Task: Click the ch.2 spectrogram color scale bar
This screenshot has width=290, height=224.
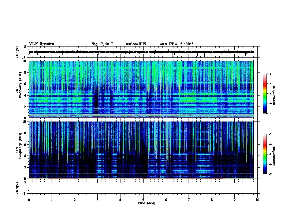Action: [x=265, y=154]
